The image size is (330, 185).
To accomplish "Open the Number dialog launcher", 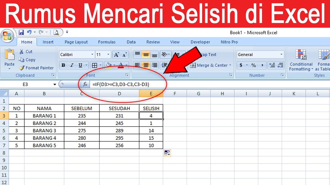I will 282,75.
